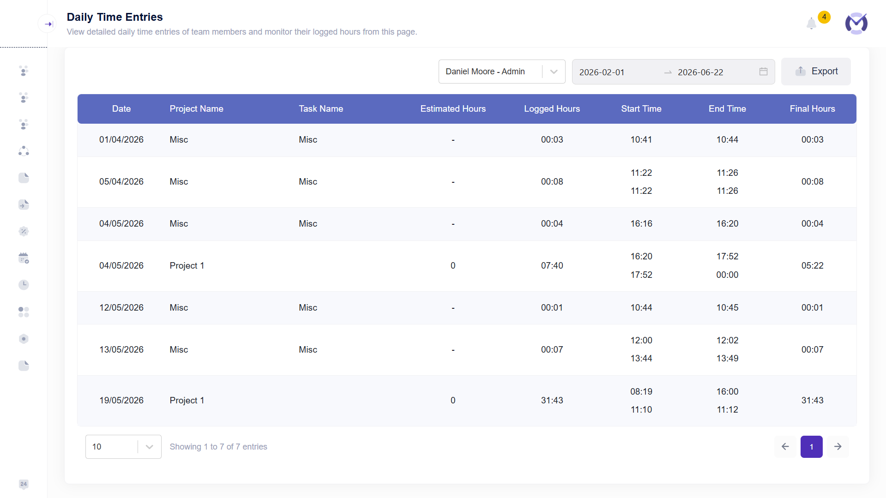Click start time 13:44
886x498 pixels.
(x=641, y=359)
